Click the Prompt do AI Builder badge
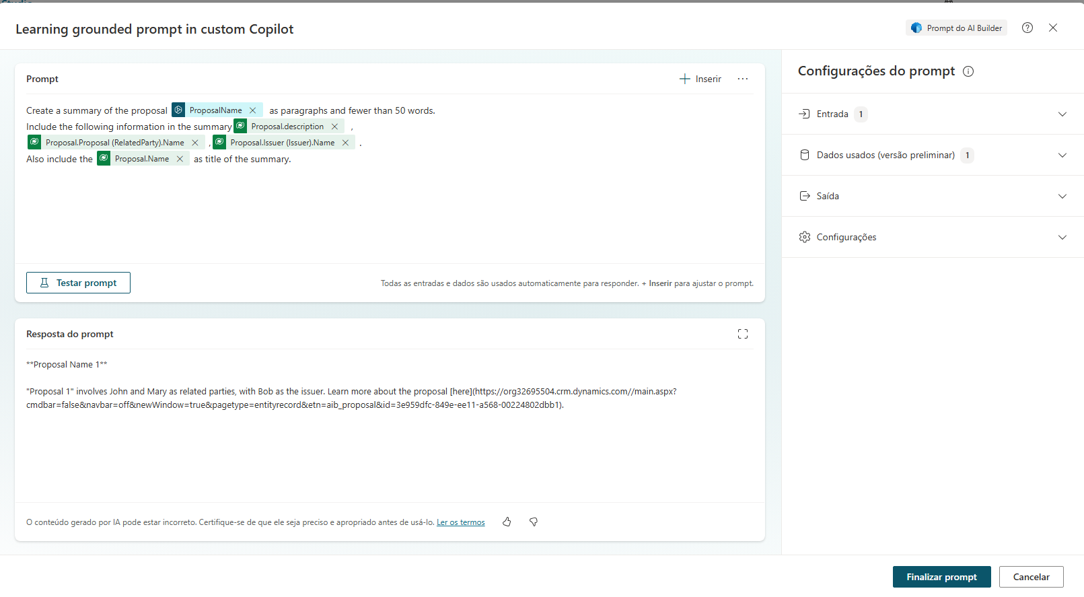1084x597 pixels. (x=956, y=28)
